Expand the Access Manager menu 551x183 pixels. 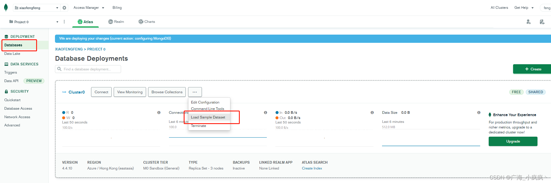[x=89, y=8]
